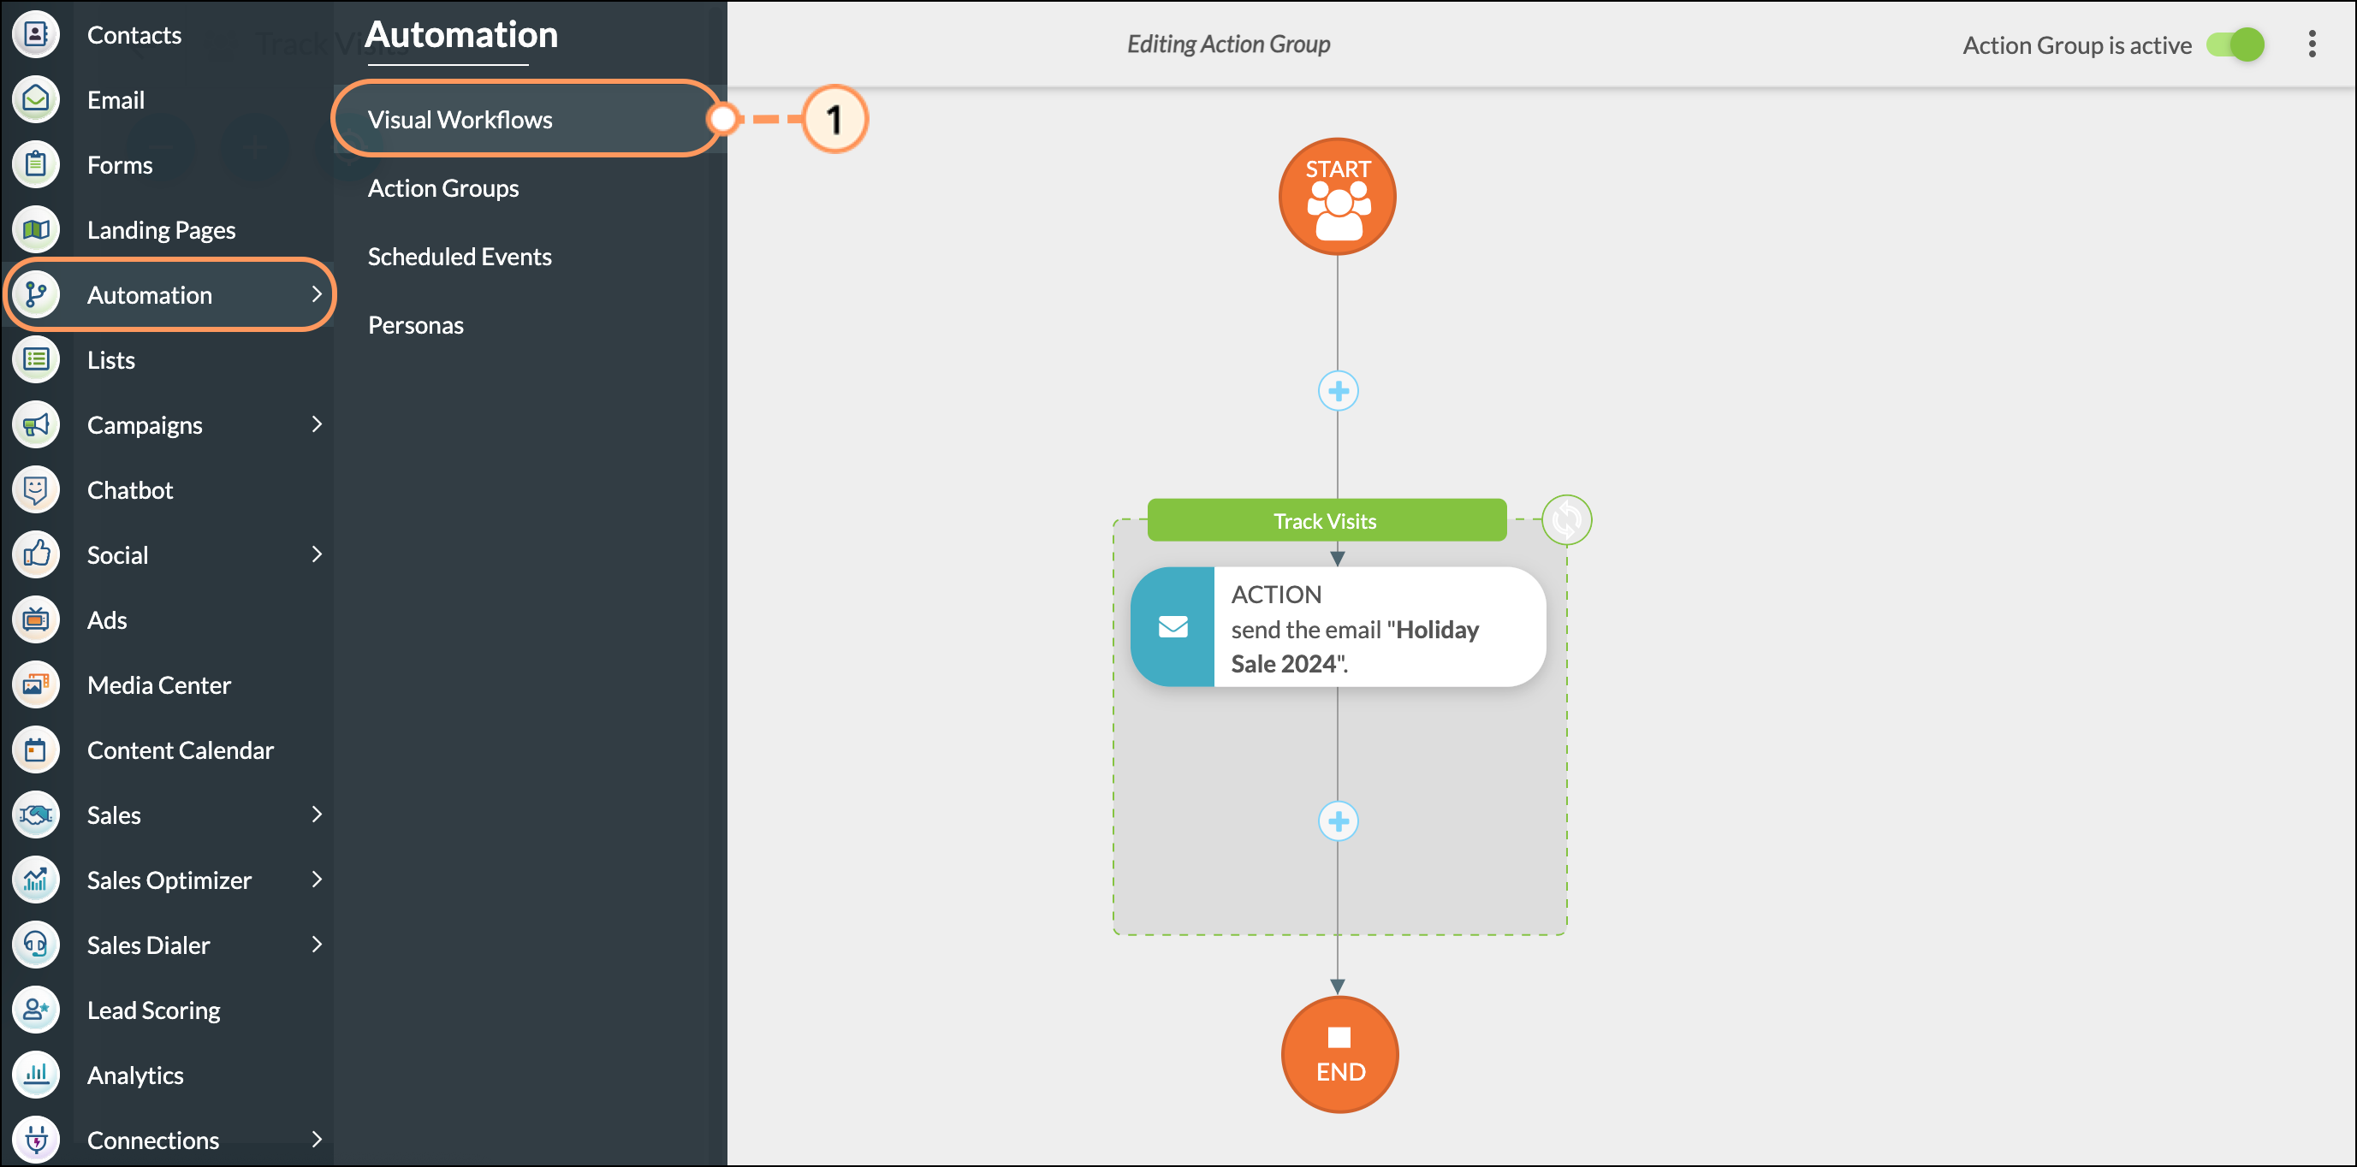This screenshot has width=2357, height=1167.
Task: Click the Landing Pages map icon
Action: pos(36,229)
